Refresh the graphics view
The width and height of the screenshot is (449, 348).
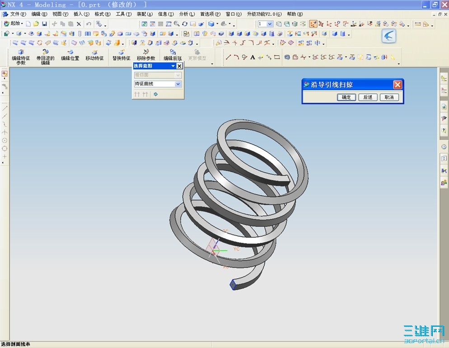pos(145,24)
